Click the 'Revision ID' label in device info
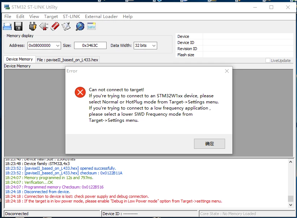 pyautogui.click(x=187, y=49)
